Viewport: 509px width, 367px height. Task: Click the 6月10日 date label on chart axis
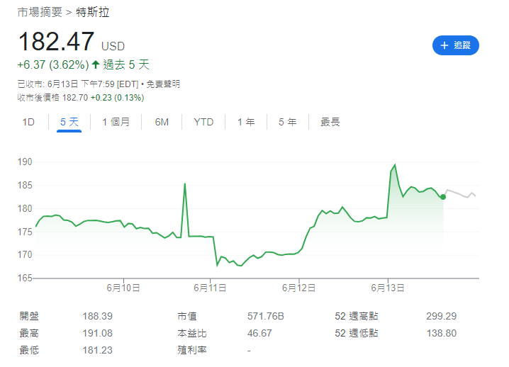point(123,288)
